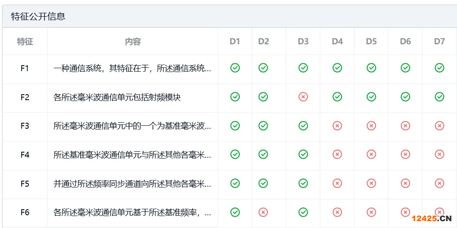This screenshot has width=457, height=228.
Task: Click the red cross icon for F5 under D6
Action: 405,183
